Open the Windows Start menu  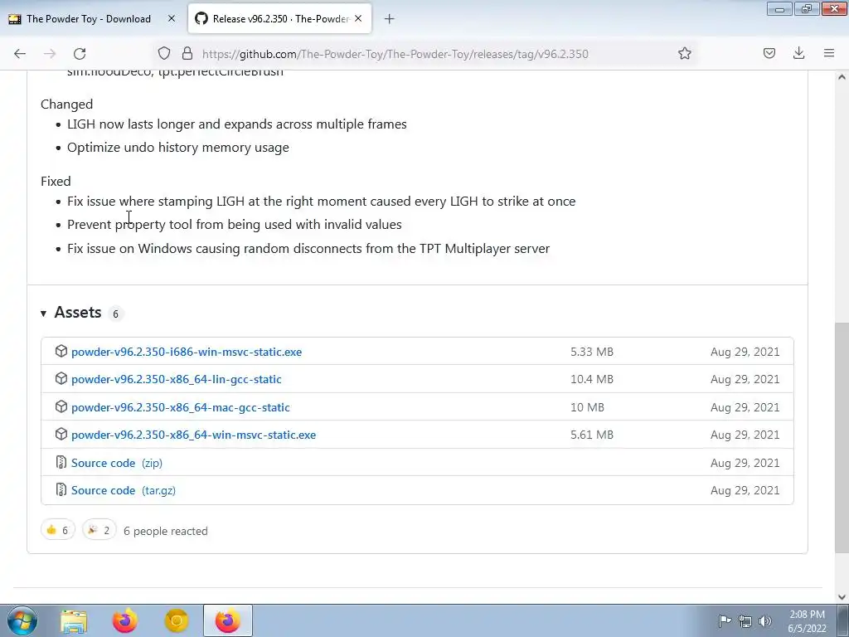pos(22,620)
